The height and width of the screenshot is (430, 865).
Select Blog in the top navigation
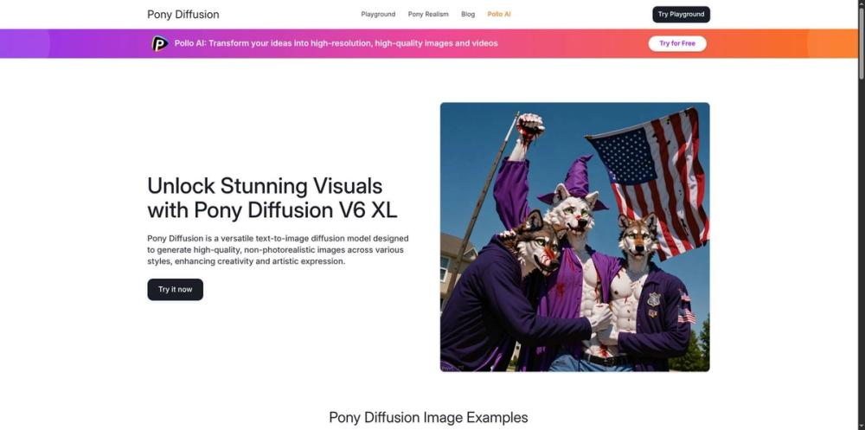pos(468,15)
